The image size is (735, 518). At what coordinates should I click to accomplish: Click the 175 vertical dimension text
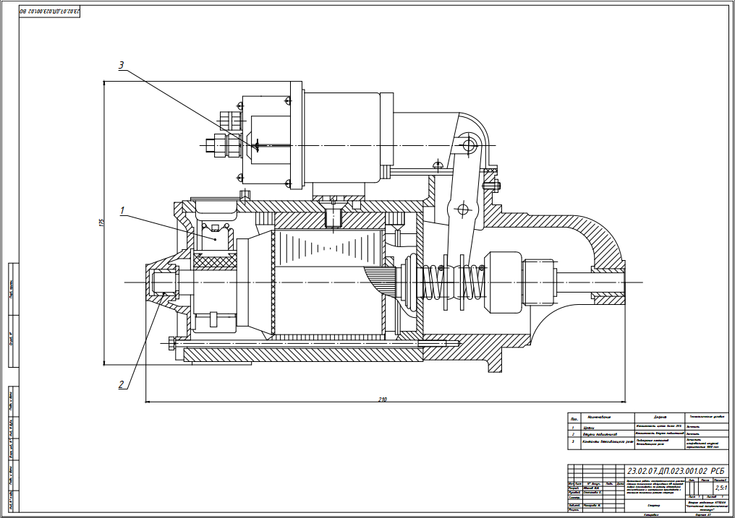[100, 223]
